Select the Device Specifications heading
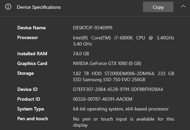190x130 pixels. tap(39, 7)
